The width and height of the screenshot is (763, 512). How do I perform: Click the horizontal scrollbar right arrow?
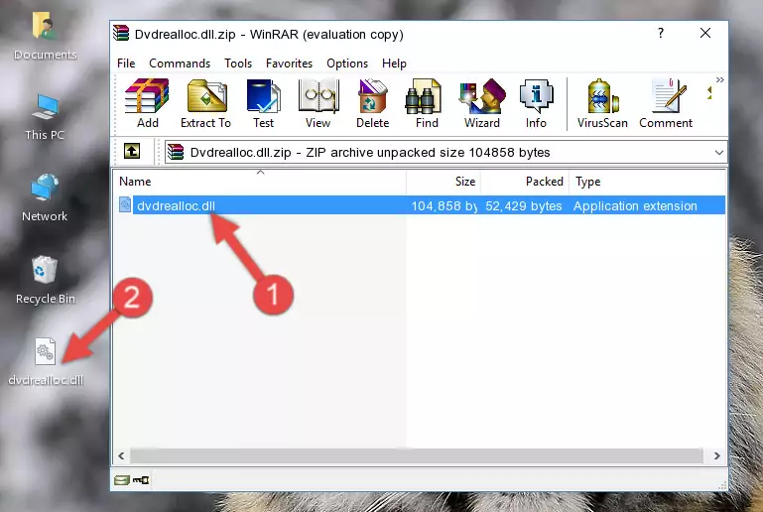point(716,456)
